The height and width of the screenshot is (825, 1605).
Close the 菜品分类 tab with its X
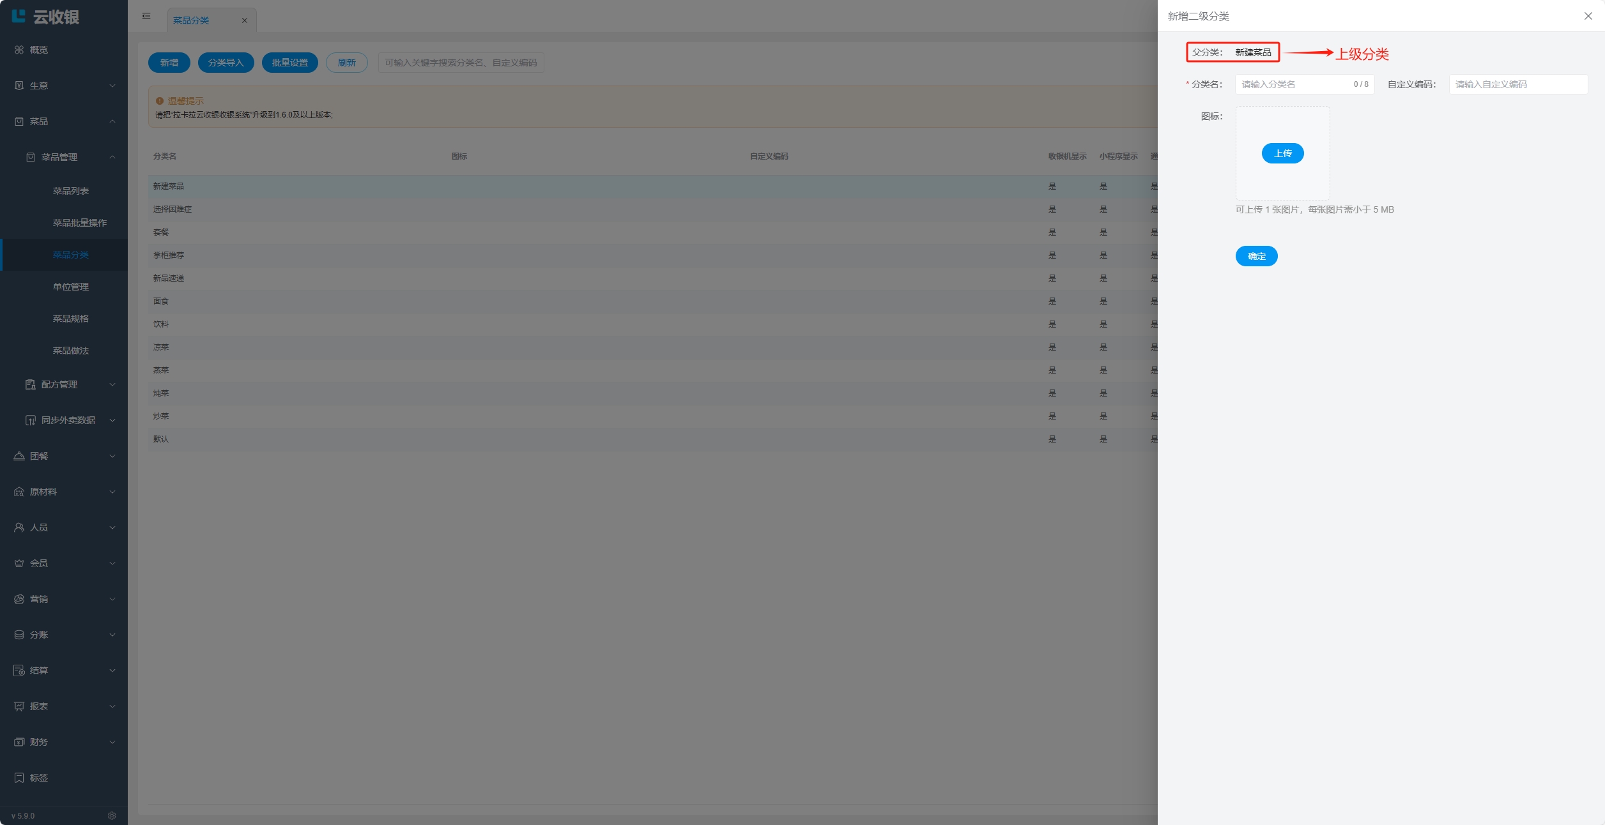[245, 20]
